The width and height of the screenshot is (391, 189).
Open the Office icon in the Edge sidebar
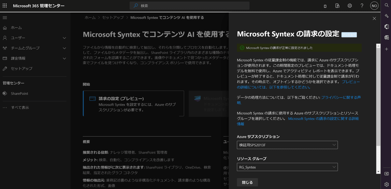(386, 27)
